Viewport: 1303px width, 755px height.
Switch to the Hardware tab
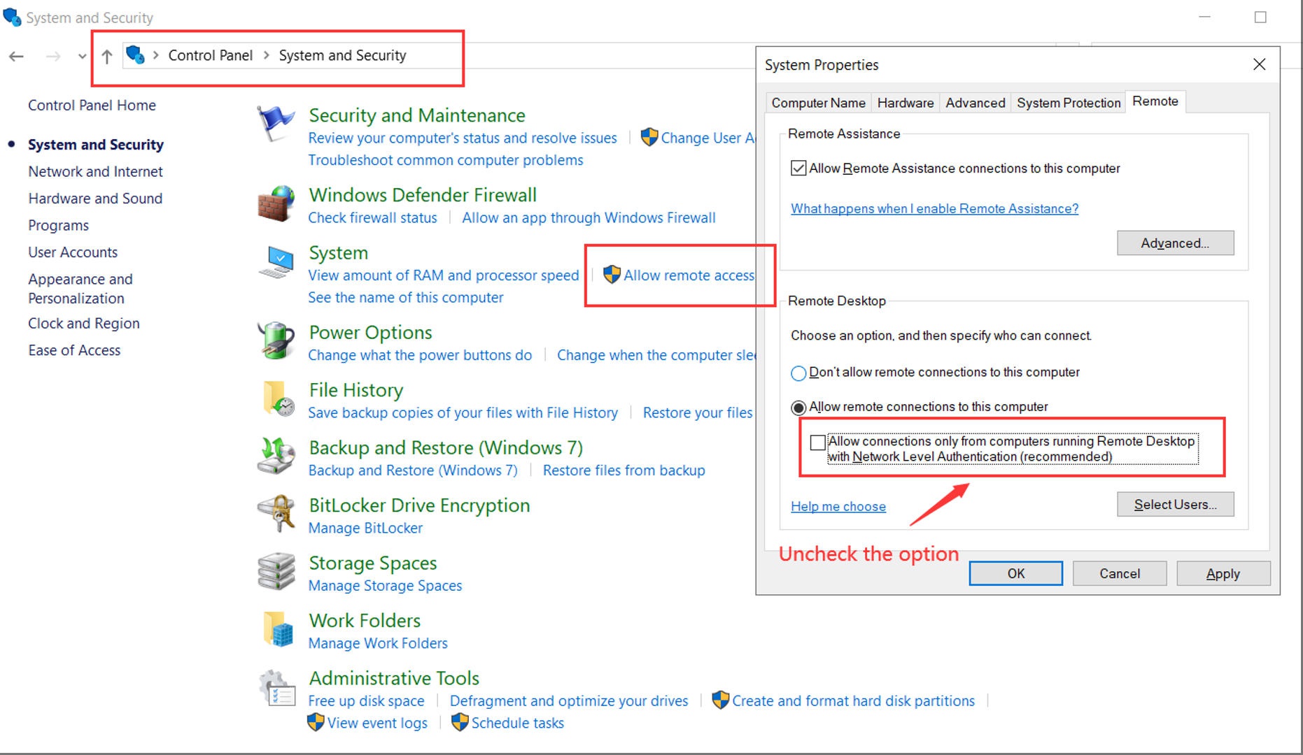click(x=905, y=103)
